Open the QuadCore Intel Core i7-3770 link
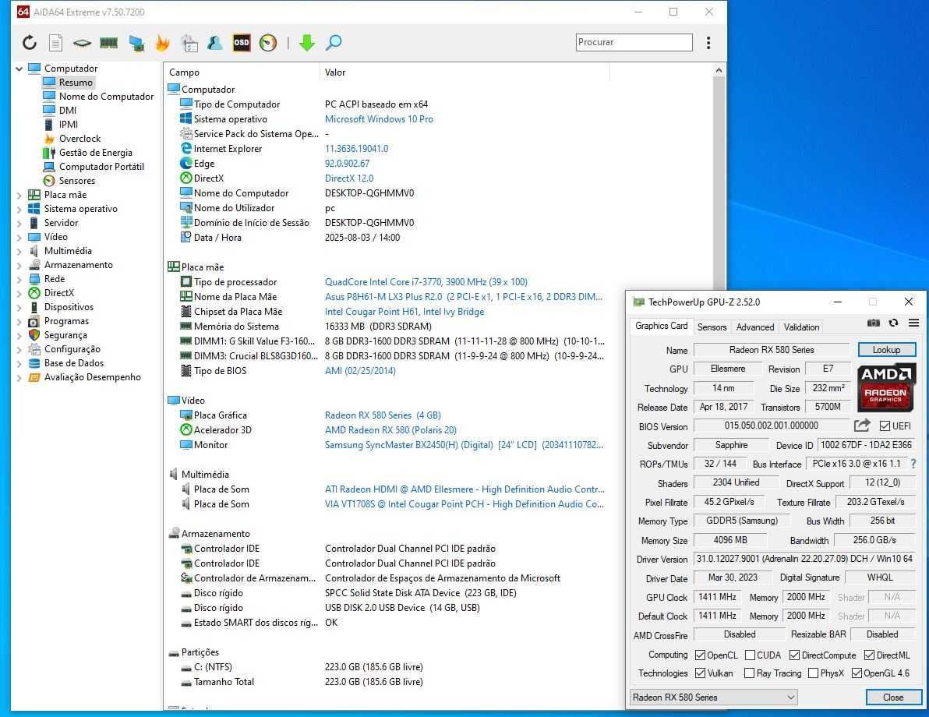Image resolution: width=929 pixels, height=717 pixels. pos(426,282)
